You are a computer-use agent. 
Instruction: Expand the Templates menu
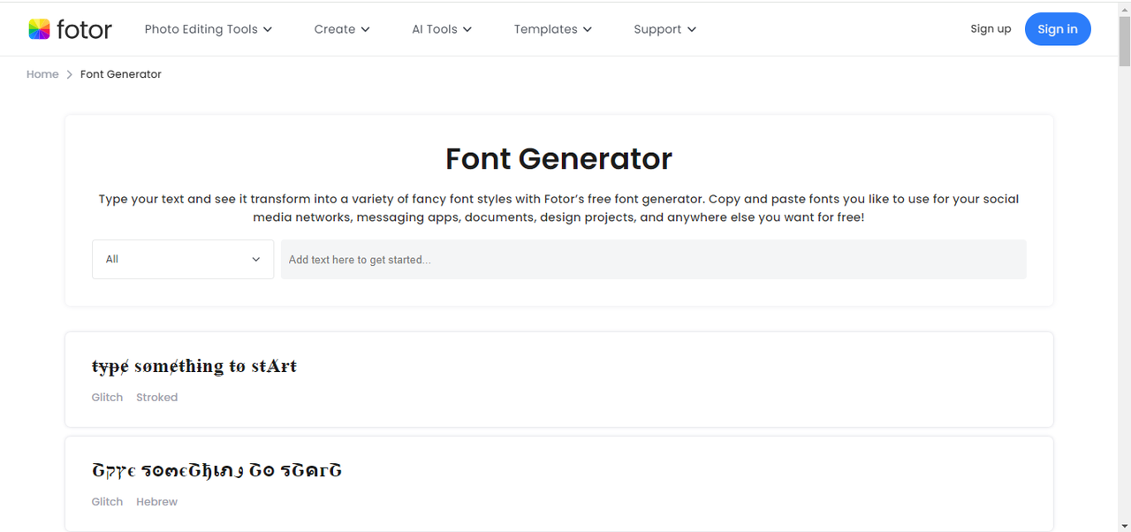point(553,29)
